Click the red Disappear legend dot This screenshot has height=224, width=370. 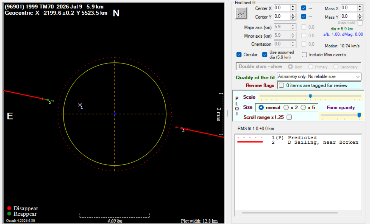(x=9, y=208)
